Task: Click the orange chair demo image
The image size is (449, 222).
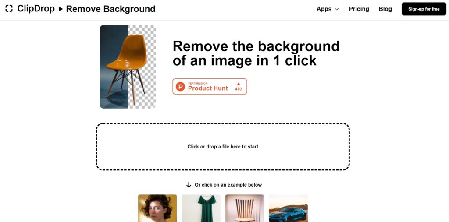Action: tap(128, 67)
